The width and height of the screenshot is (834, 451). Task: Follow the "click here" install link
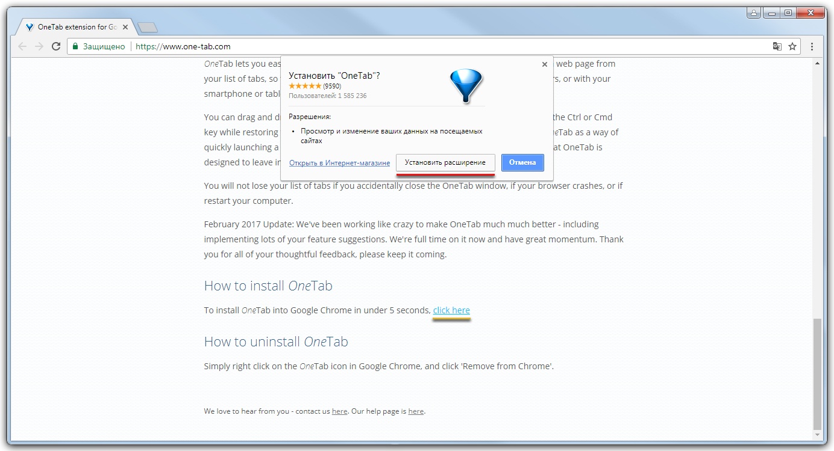pyautogui.click(x=451, y=310)
